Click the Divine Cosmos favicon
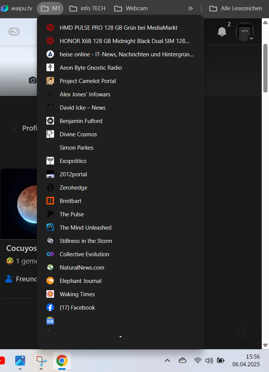 click(x=50, y=134)
